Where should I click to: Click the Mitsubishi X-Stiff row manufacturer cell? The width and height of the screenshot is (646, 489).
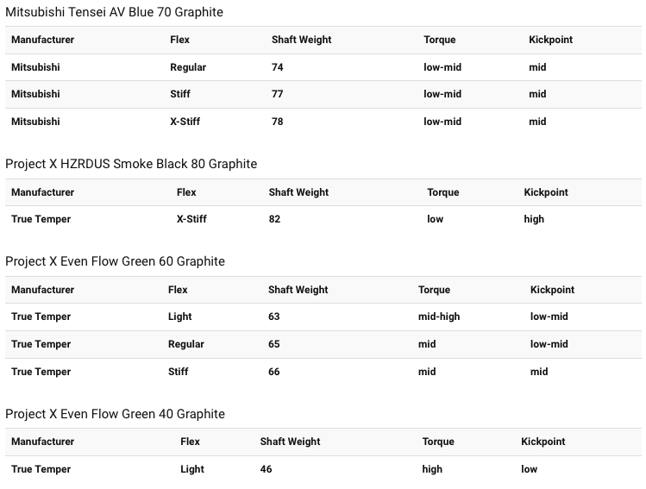coord(35,122)
